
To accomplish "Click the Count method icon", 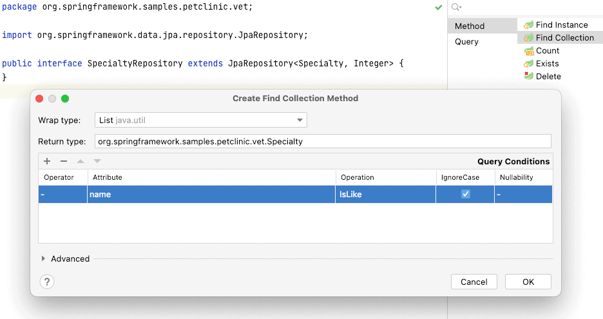I will pos(528,51).
